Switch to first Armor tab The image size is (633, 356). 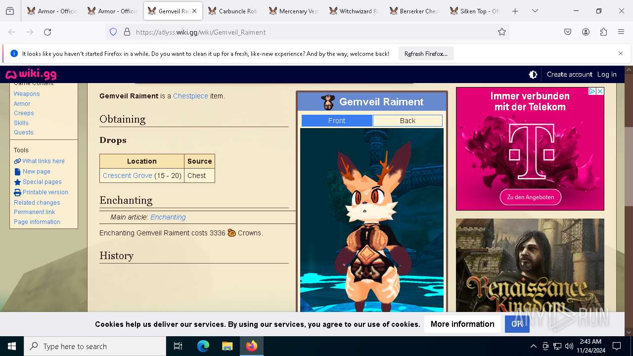click(x=52, y=11)
